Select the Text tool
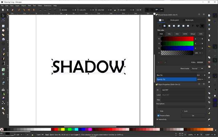The image size is (218, 137). tap(3, 63)
